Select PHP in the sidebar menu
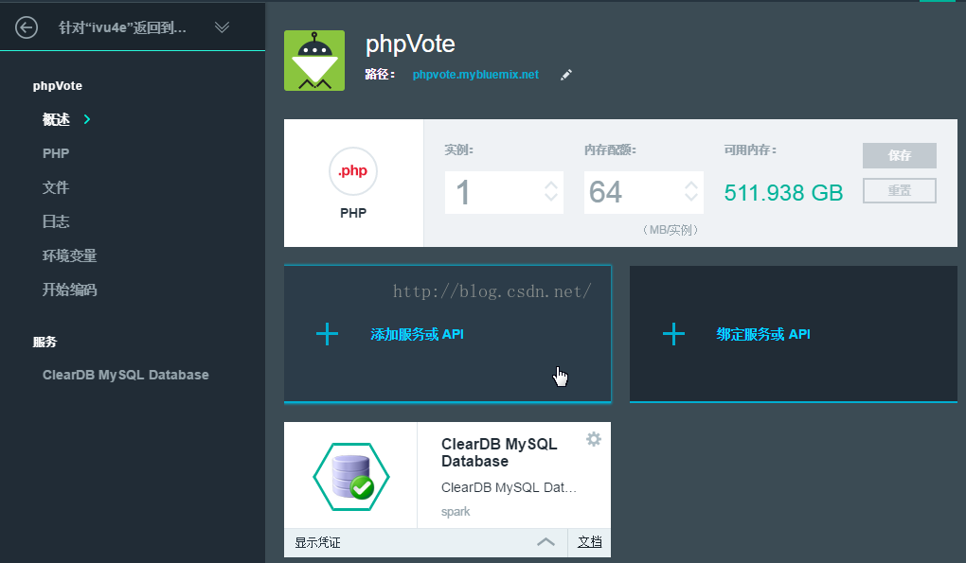The width and height of the screenshot is (966, 563). (56, 153)
